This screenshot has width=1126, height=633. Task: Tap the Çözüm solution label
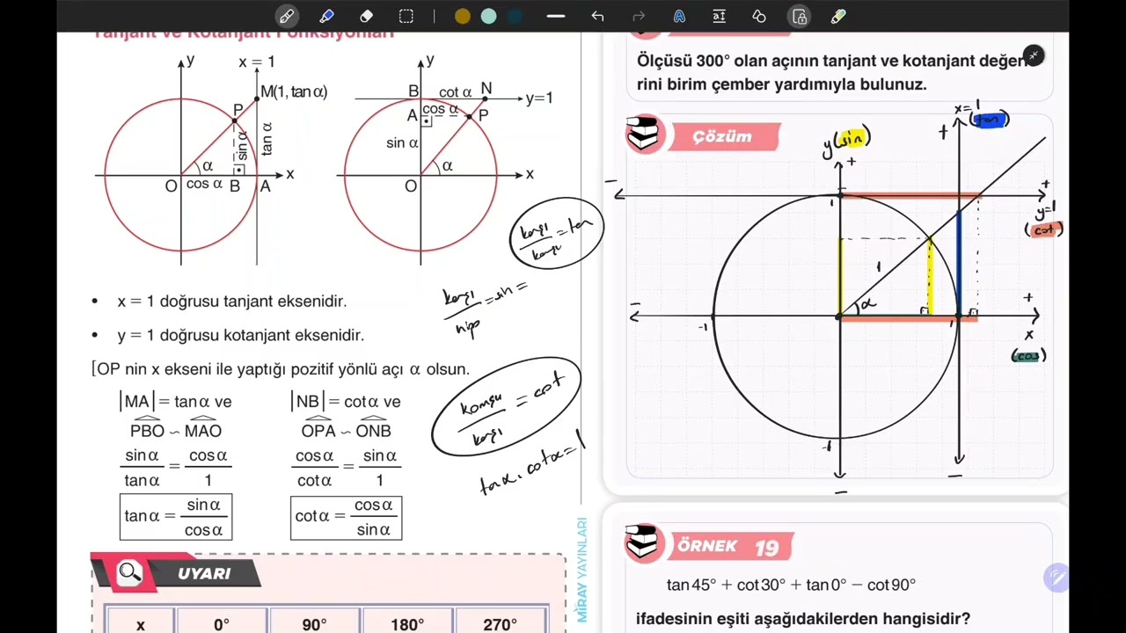click(x=723, y=137)
